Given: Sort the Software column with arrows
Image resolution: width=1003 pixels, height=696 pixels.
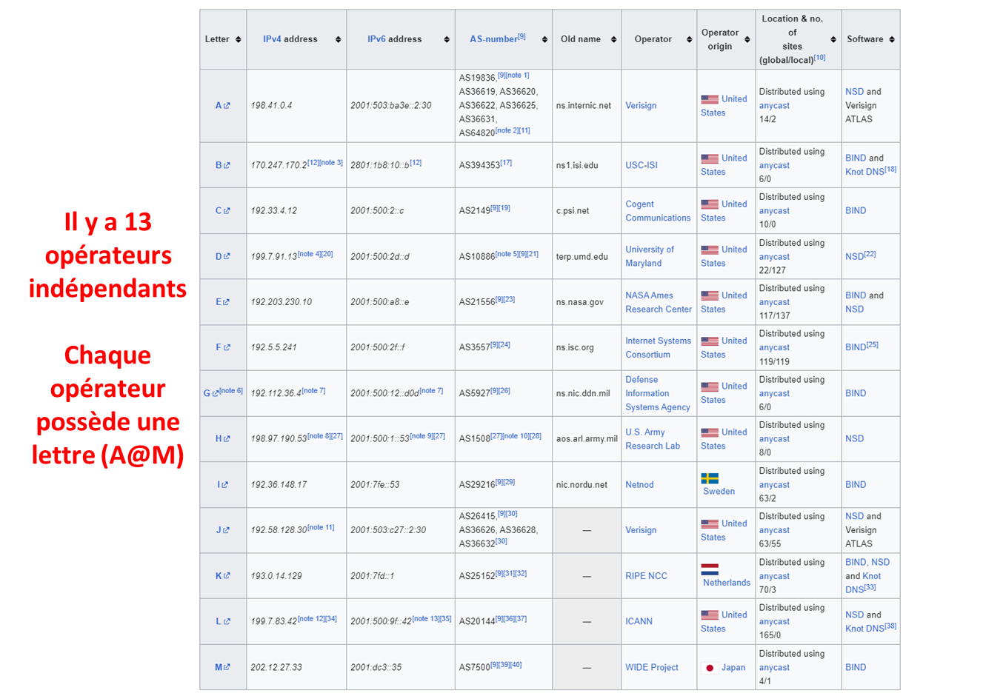Looking at the screenshot, I should click(x=892, y=40).
